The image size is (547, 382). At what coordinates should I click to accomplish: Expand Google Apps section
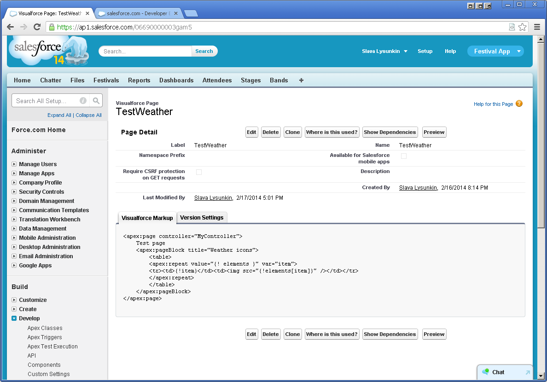(14, 266)
